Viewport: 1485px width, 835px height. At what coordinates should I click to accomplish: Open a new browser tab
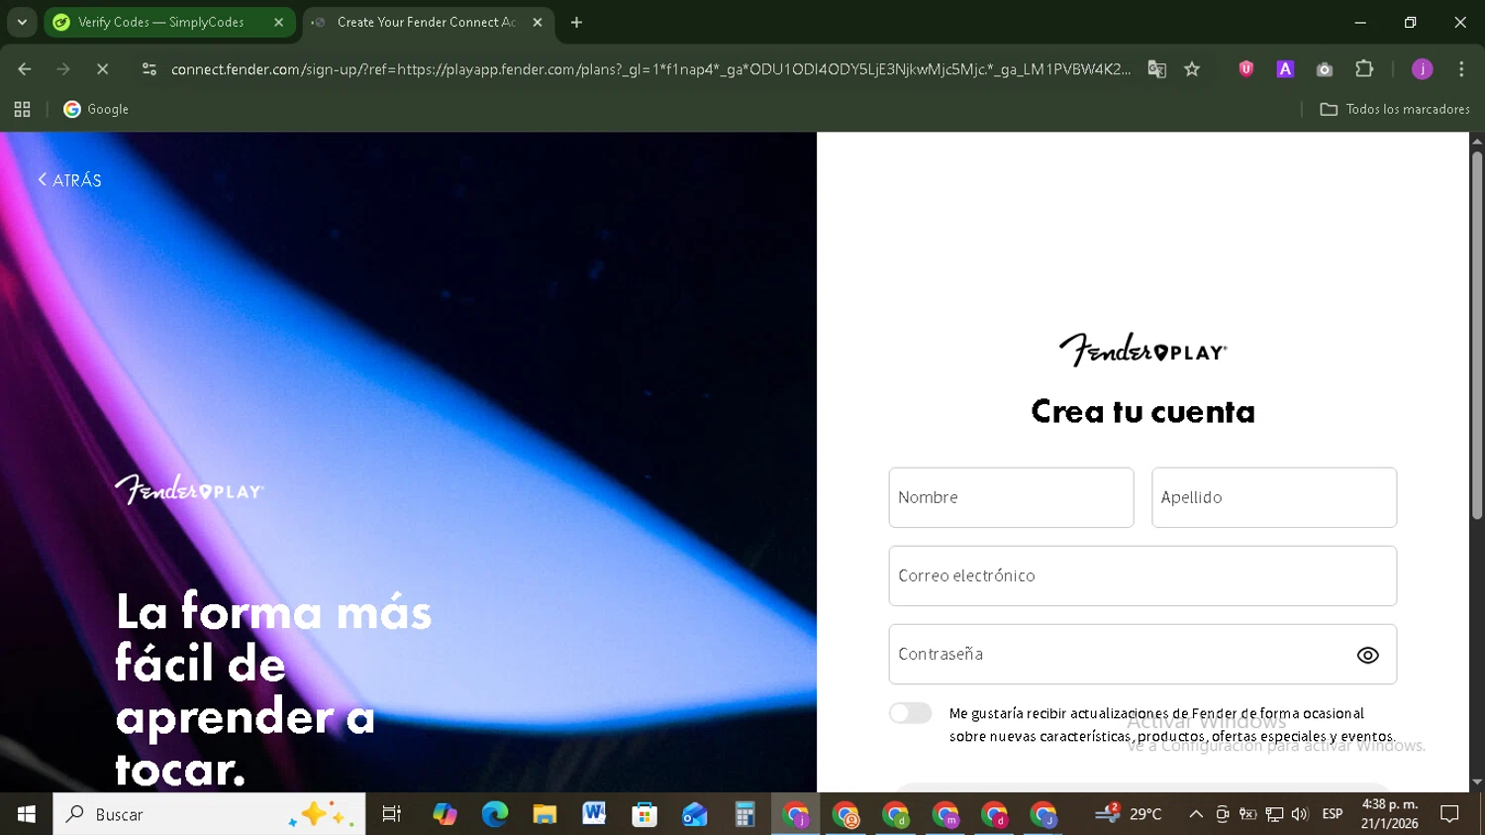(576, 22)
